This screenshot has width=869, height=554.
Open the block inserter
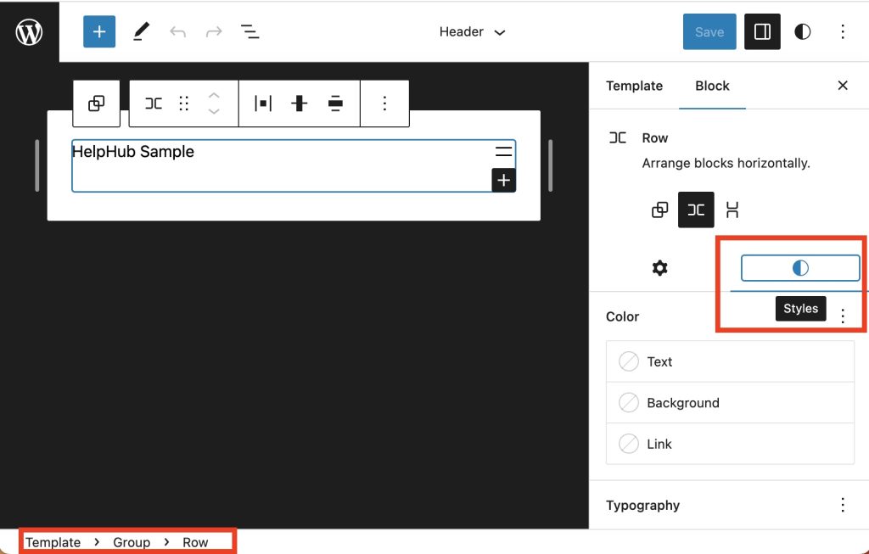[x=99, y=31]
